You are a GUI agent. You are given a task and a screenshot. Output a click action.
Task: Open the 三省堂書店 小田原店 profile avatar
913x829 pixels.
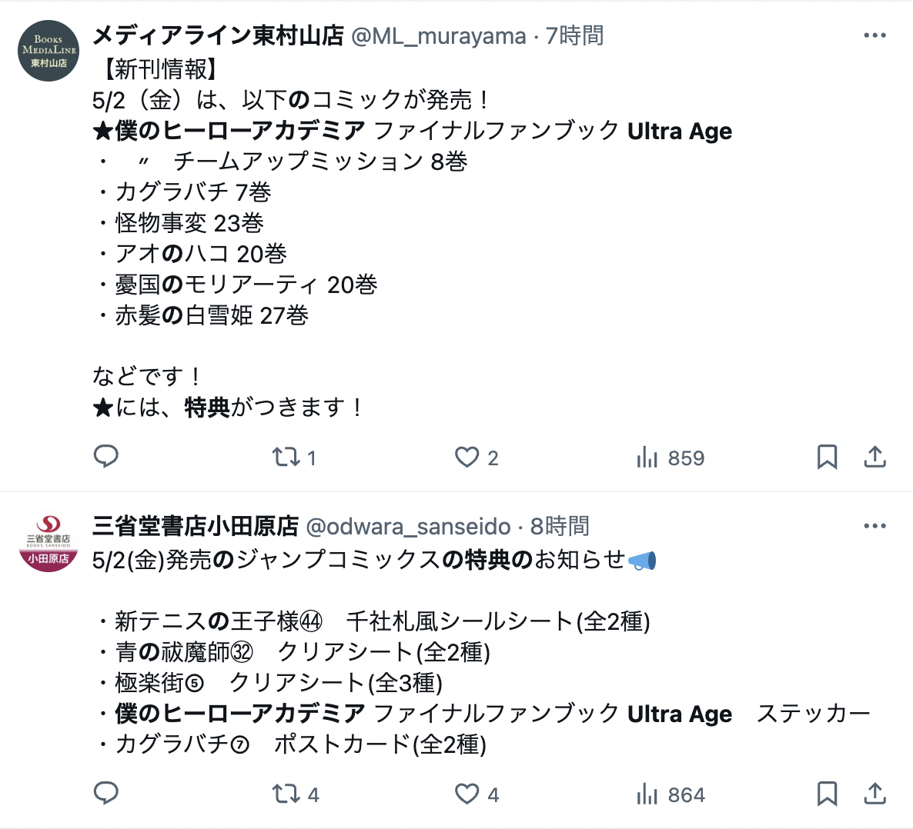point(48,541)
